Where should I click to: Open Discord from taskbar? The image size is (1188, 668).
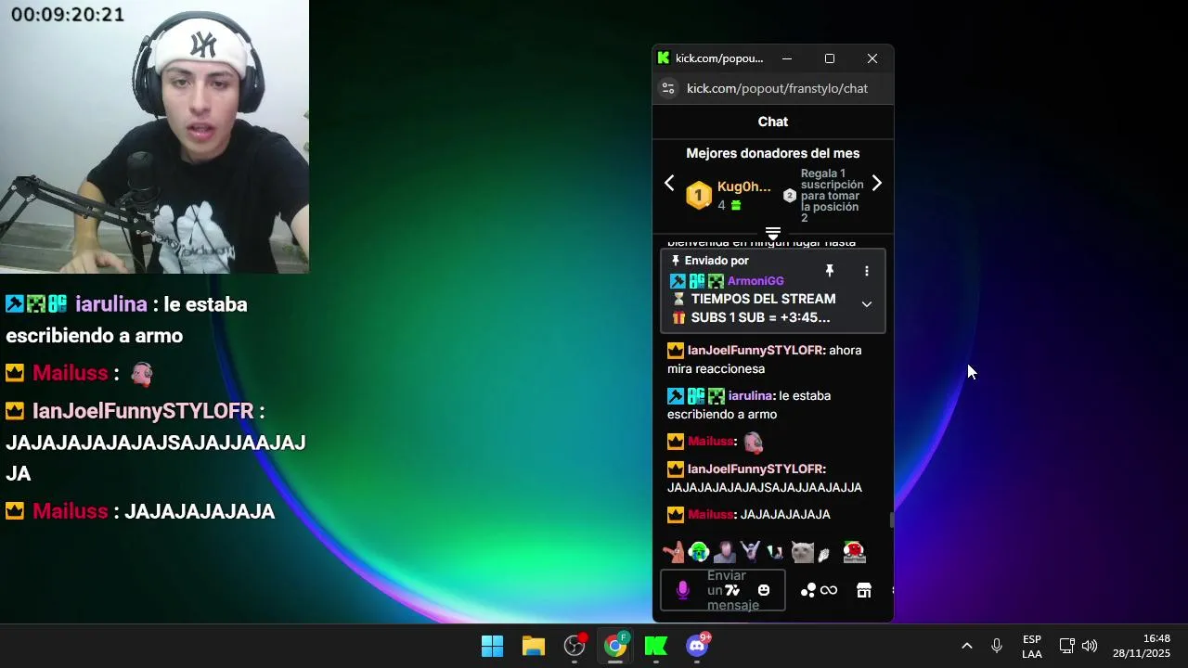click(x=697, y=646)
